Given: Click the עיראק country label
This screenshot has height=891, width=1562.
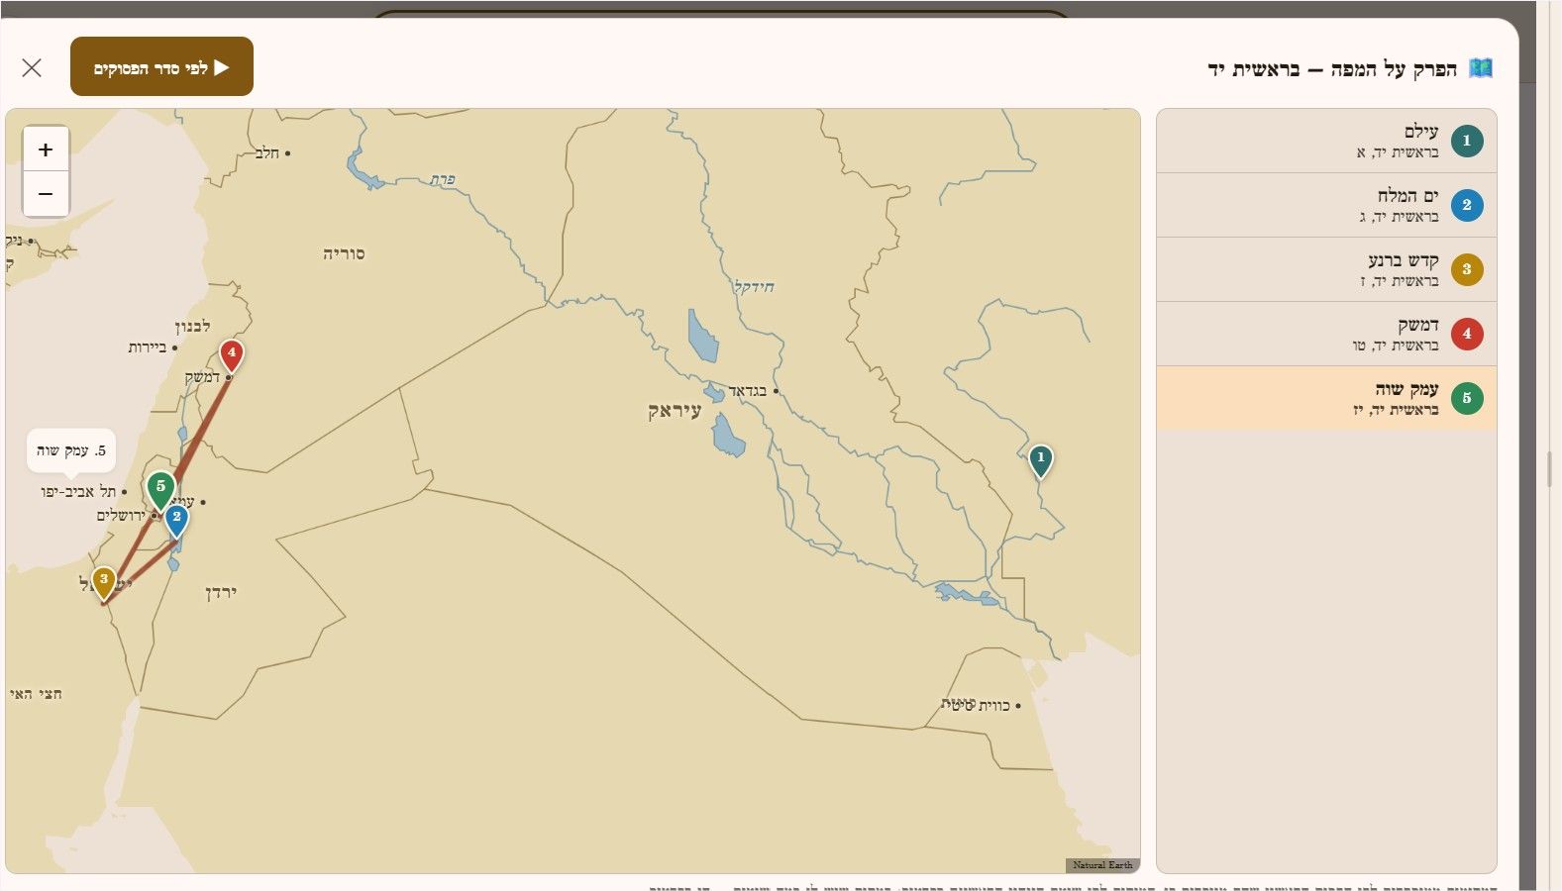Looking at the screenshot, I should (x=675, y=411).
